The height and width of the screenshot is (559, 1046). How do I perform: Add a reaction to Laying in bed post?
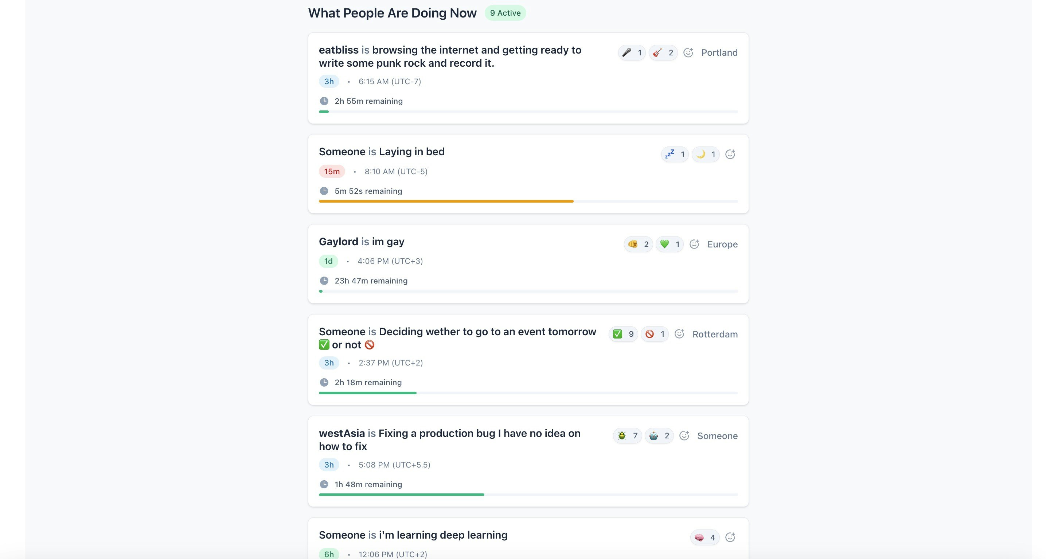730,154
